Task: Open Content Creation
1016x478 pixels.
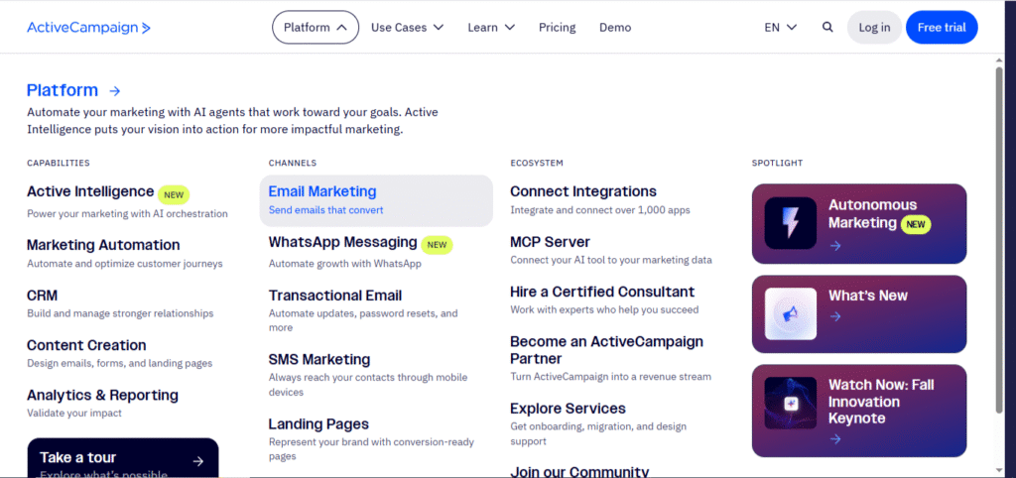Action: [x=86, y=345]
